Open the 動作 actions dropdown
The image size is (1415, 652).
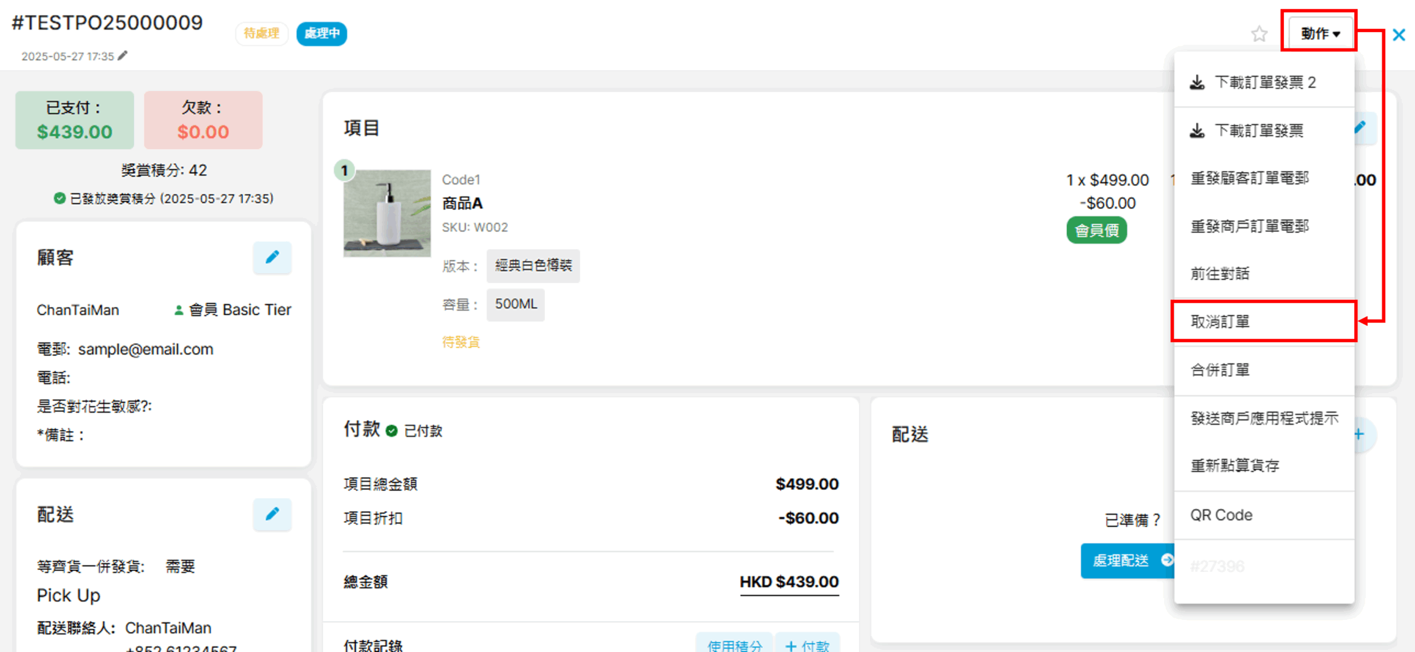click(1320, 34)
